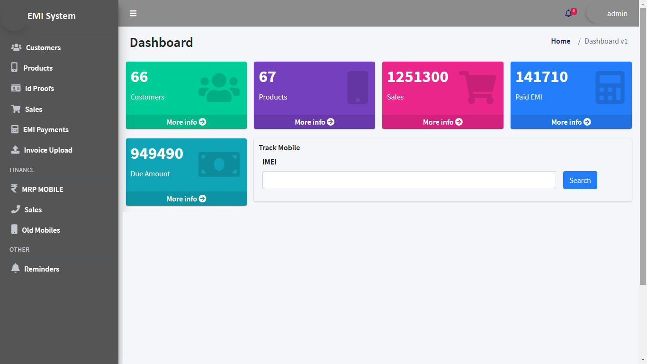
Task: Focus the IMEI text input field
Action: tap(409, 180)
